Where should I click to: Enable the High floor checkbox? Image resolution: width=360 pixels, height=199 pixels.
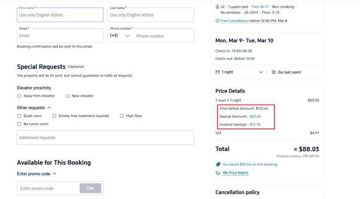[122, 116]
